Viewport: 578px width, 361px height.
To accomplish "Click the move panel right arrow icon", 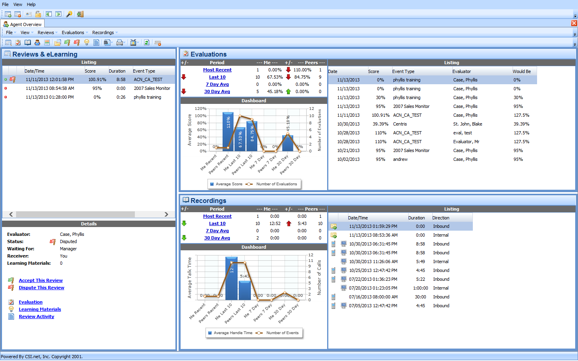I will point(59,14).
